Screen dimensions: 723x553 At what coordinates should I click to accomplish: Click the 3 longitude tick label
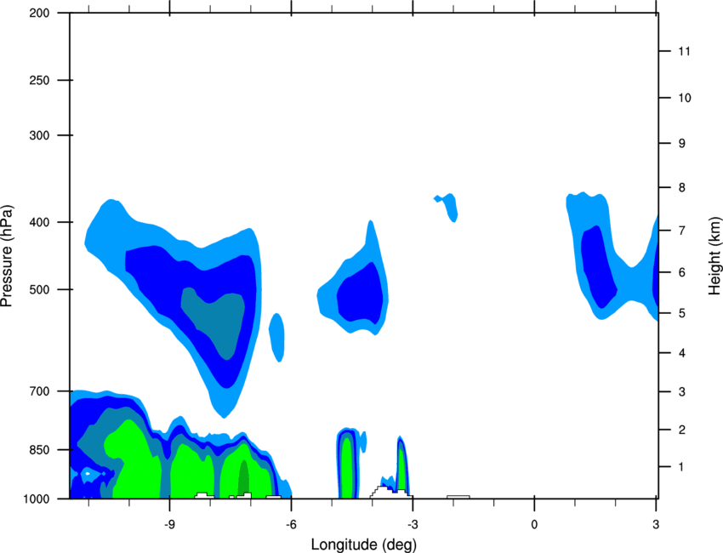(x=656, y=525)
